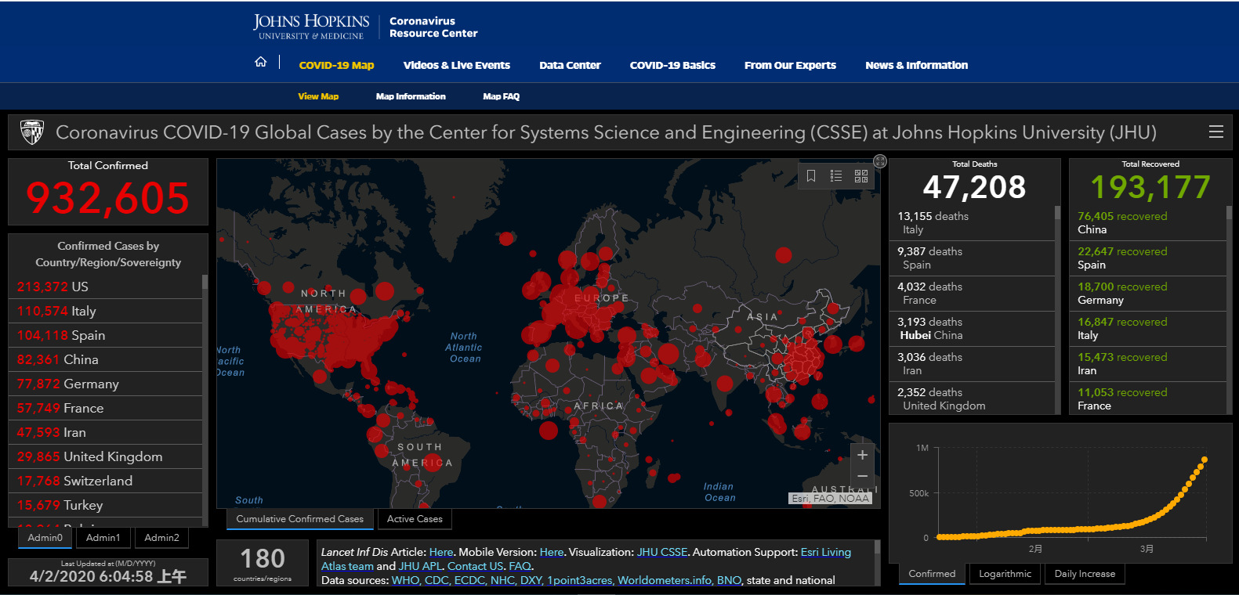Click the 76,405 recovered China entry
Image resolution: width=1239 pixels, height=595 pixels.
[1147, 223]
